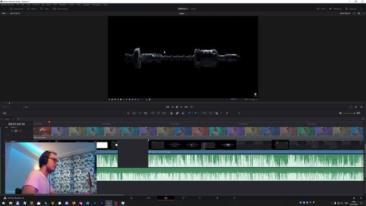Select the Selection Mode arrow tool
366x206 pixels.
[x=128, y=113]
